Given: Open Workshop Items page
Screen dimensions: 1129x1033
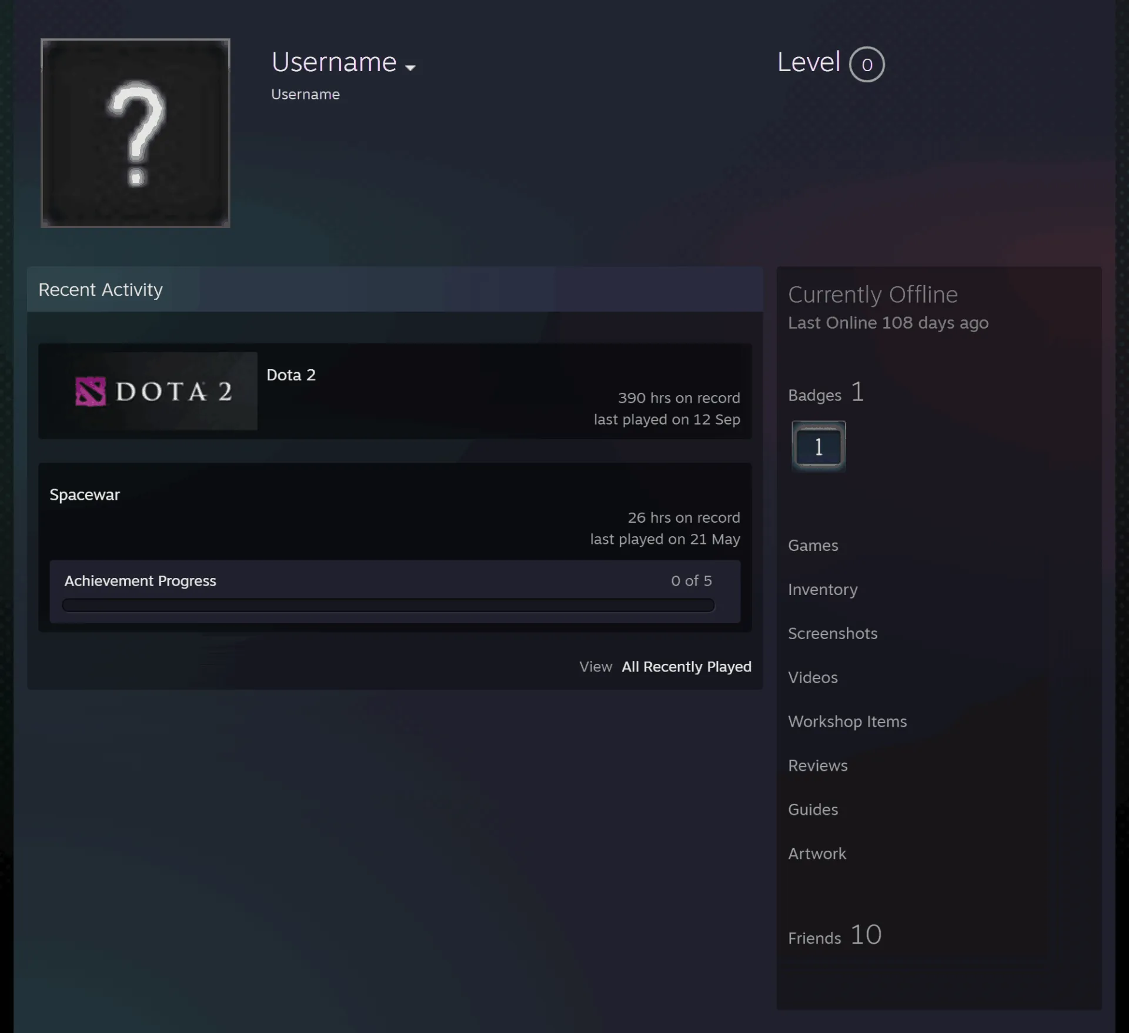Looking at the screenshot, I should click(847, 722).
